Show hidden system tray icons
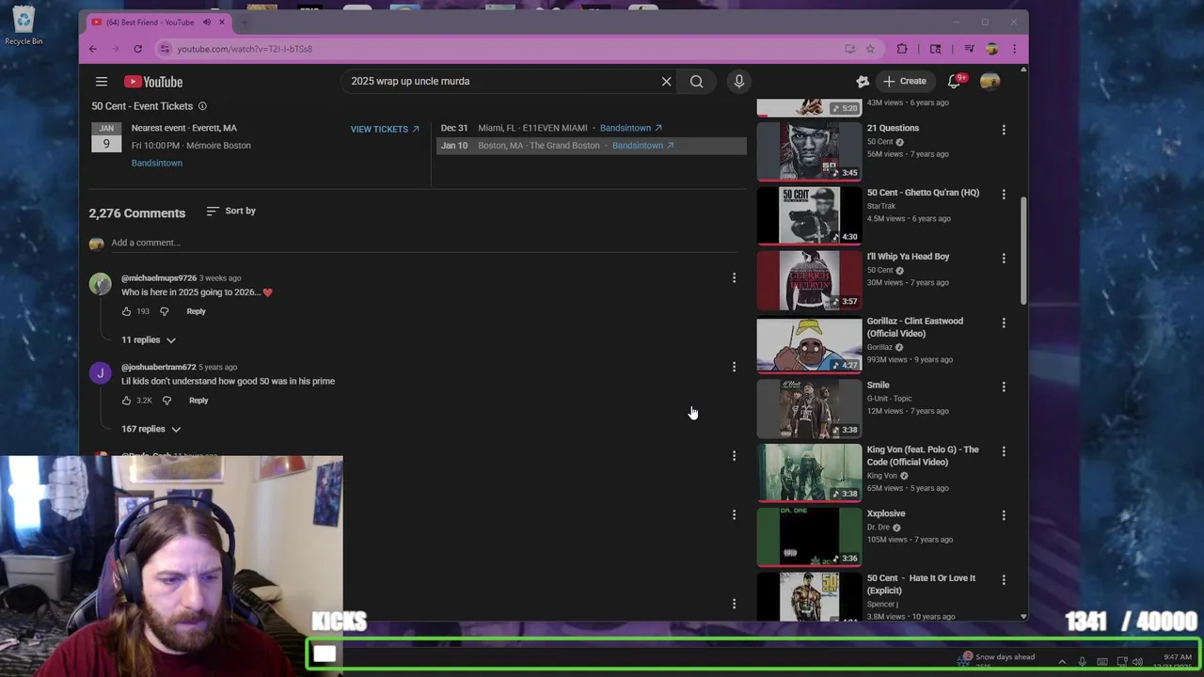Image resolution: width=1204 pixels, height=677 pixels. click(x=1062, y=662)
